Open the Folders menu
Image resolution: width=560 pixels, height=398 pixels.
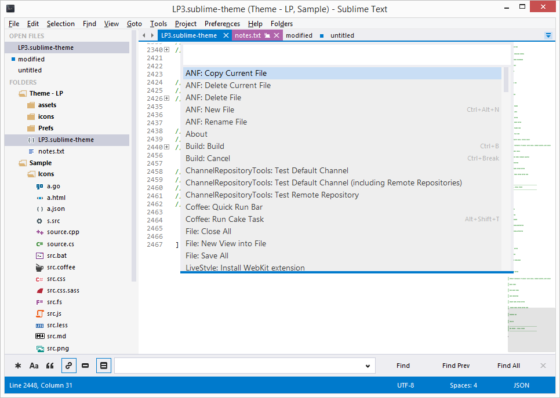pyautogui.click(x=281, y=24)
